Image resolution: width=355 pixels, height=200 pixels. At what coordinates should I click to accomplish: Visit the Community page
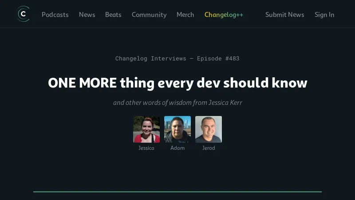click(x=149, y=15)
